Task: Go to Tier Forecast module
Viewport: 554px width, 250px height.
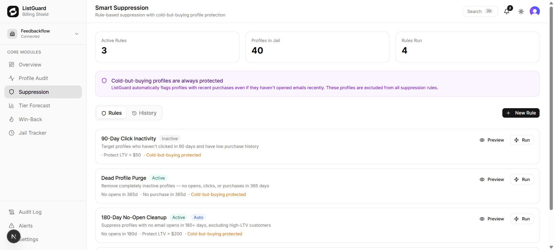Action: (x=34, y=106)
